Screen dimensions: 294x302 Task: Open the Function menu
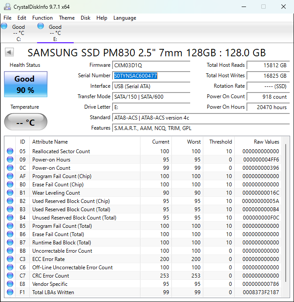click(x=42, y=18)
